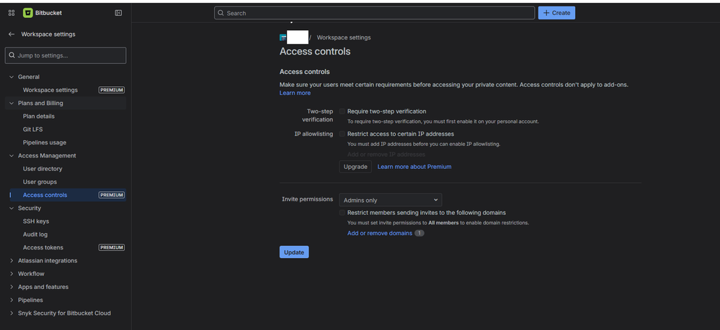Click Add or remove domains link
The image size is (720, 330).
(380, 233)
